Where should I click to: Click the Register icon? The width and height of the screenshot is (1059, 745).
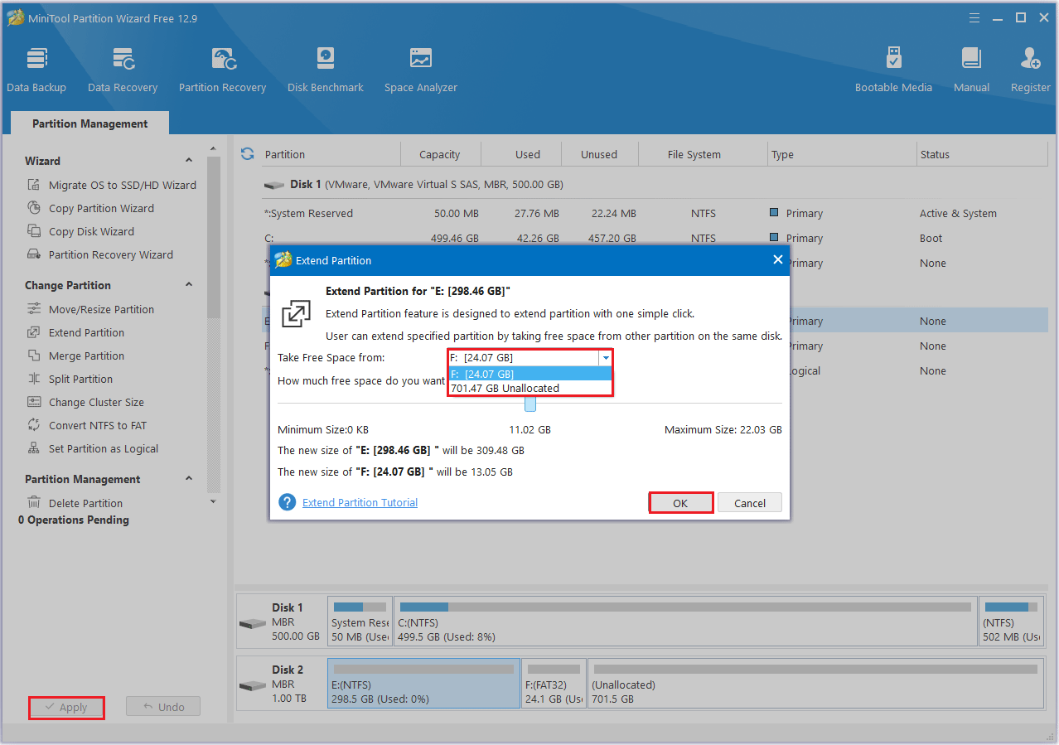1029,66
